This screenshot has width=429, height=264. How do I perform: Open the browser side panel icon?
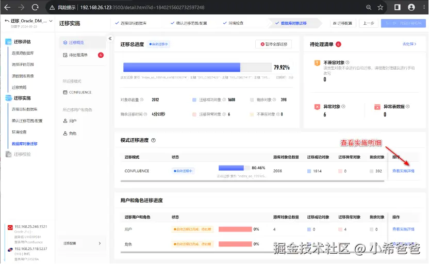397,7
